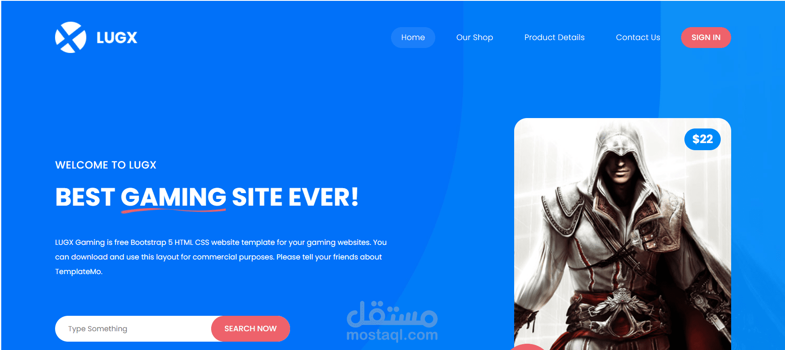Screen dimensions: 785x350
Task: Focus the Type Something search field
Action: point(134,329)
